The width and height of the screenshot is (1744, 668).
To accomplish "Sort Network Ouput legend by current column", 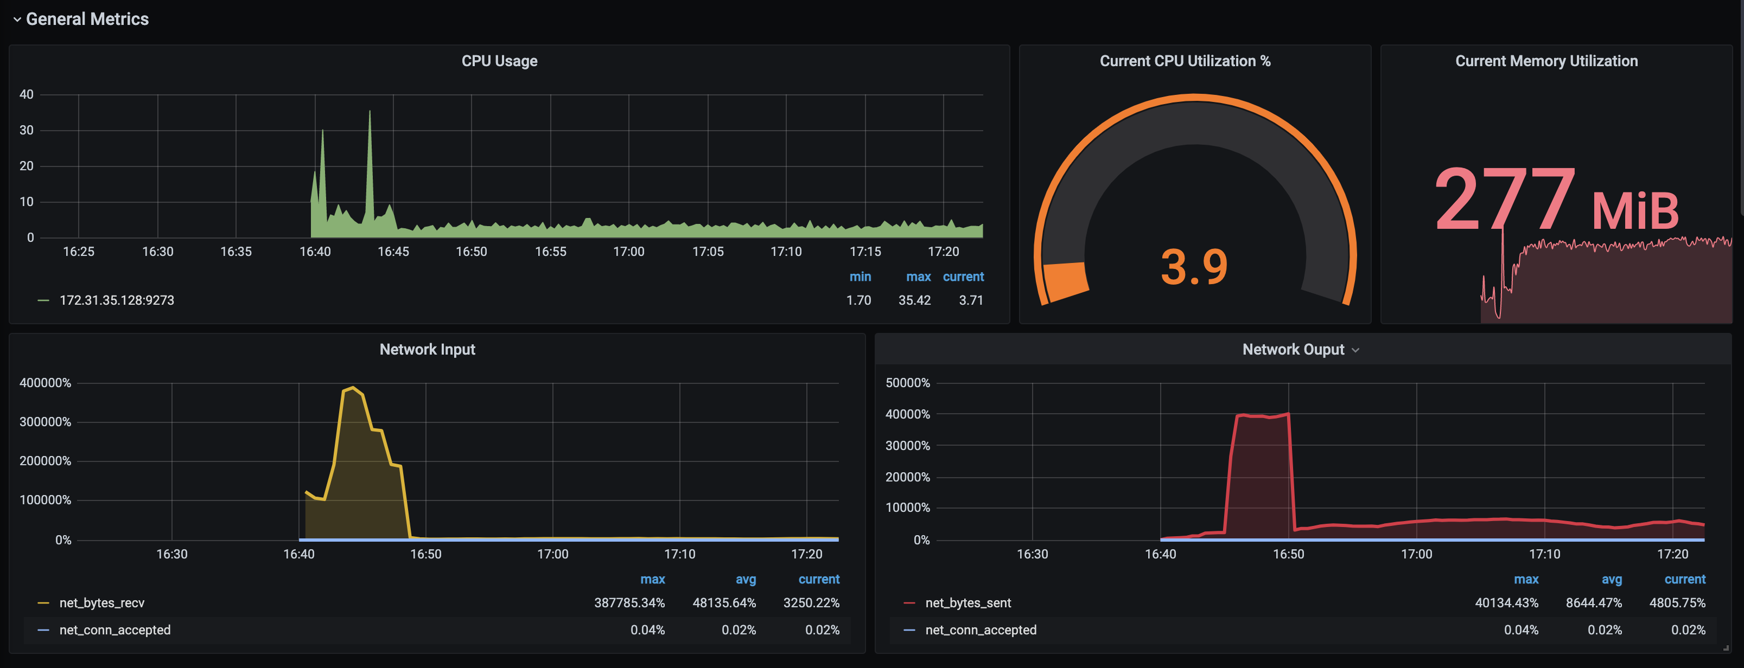I will 1684,579.
